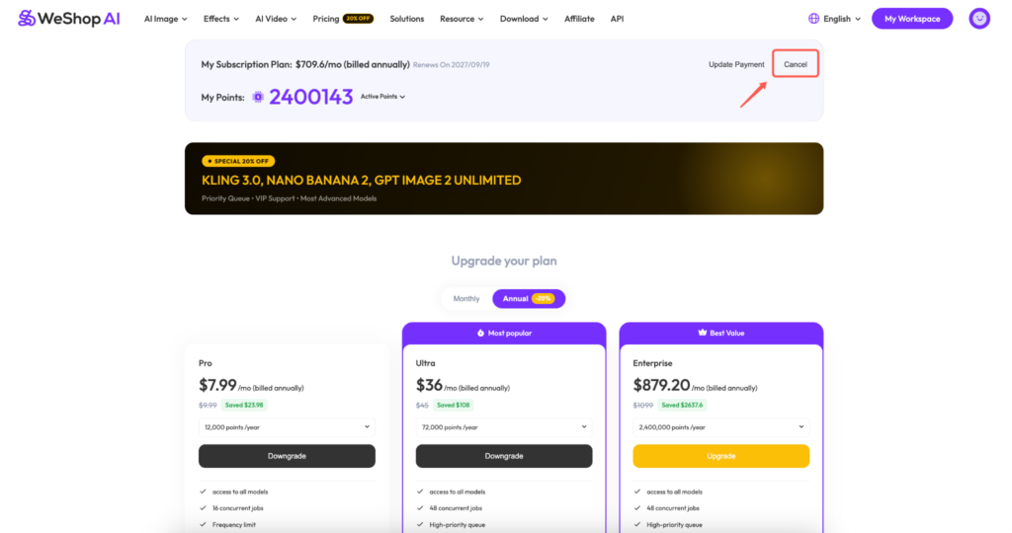Viewport: 1012px width, 533px height.
Task: Click the SPECIAL 20% OFF banner badge
Action: click(238, 161)
